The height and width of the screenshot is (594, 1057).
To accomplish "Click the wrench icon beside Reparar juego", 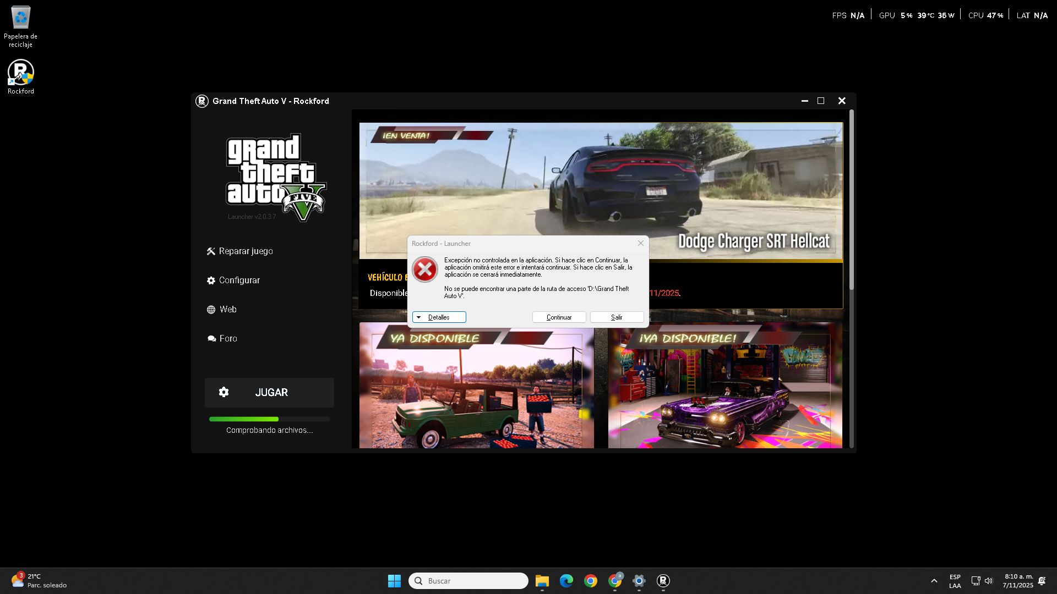I will pyautogui.click(x=211, y=251).
